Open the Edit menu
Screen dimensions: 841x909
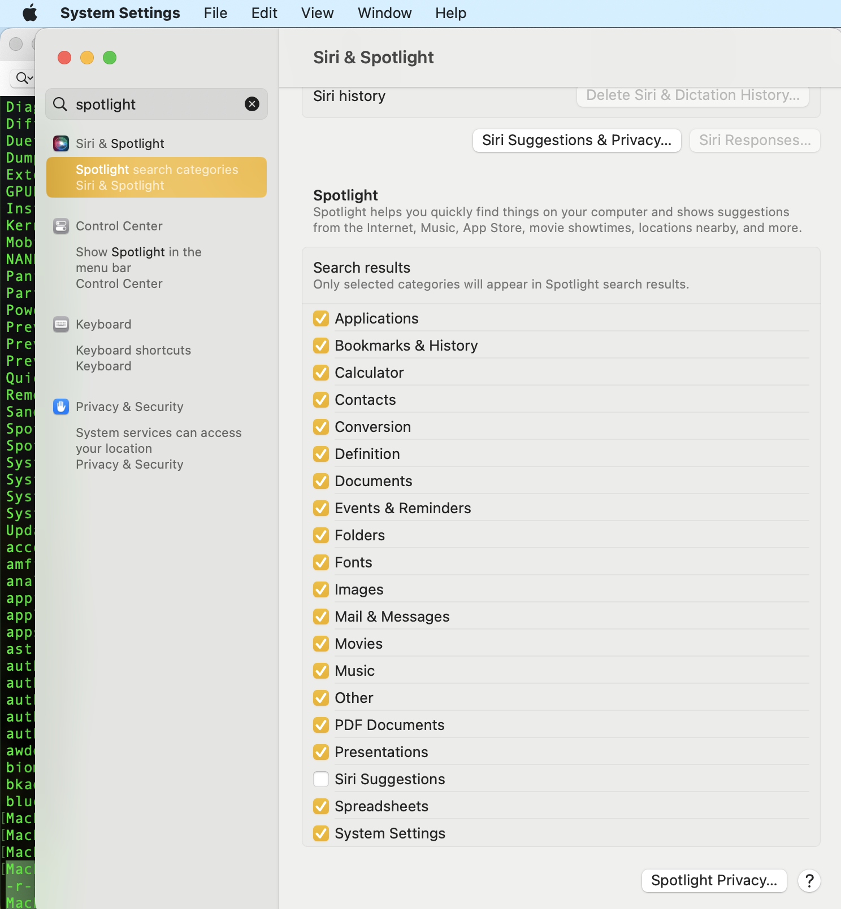tap(264, 13)
